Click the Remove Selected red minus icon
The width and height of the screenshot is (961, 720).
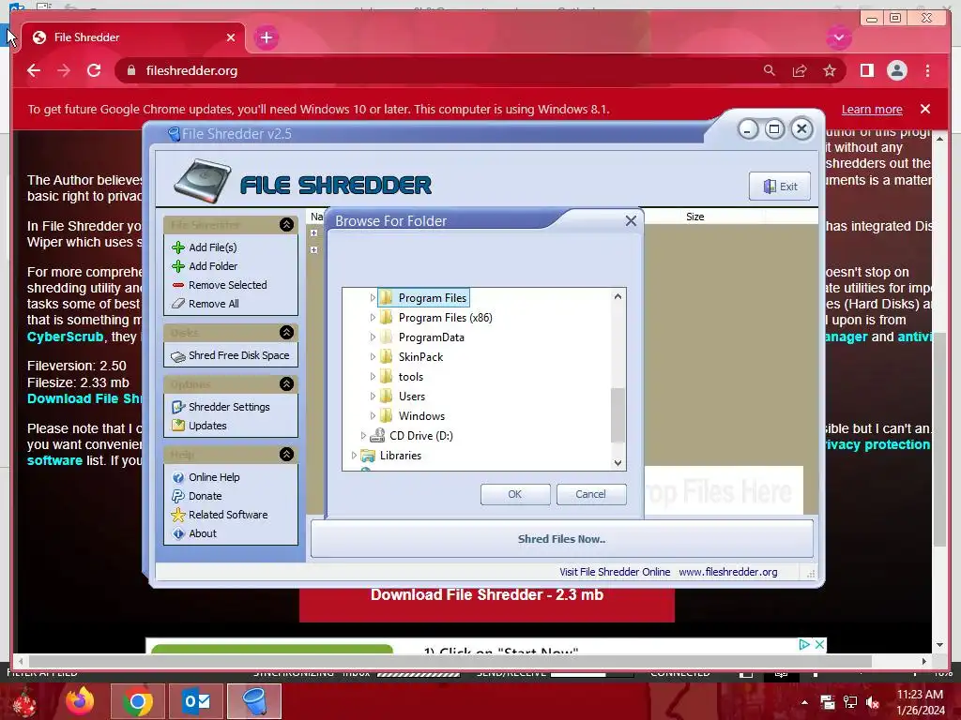[x=178, y=285]
